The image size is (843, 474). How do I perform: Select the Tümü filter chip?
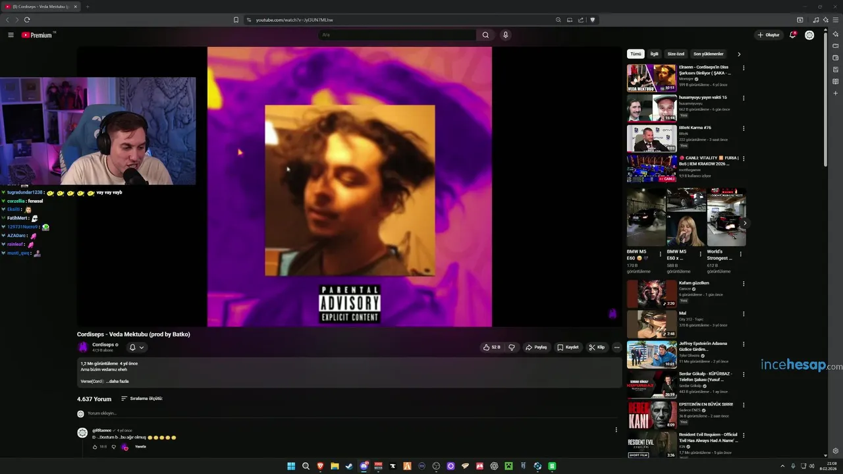pyautogui.click(x=636, y=54)
